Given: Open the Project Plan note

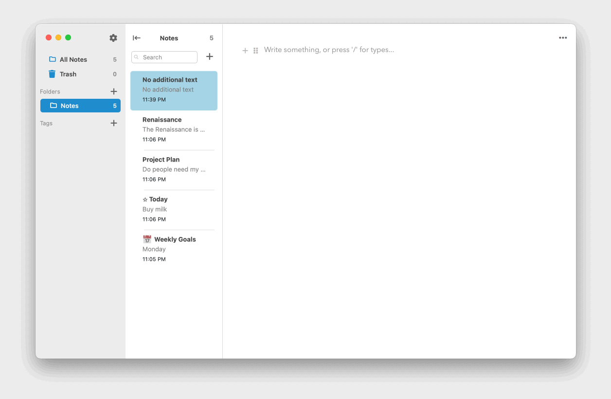Looking at the screenshot, I should tap(174, 169).
